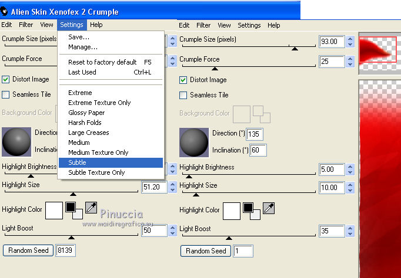The width and height of the screenshot is (401, 278).
Task: Open the Settings menu in left window
Action: click(x=72, y=25)
